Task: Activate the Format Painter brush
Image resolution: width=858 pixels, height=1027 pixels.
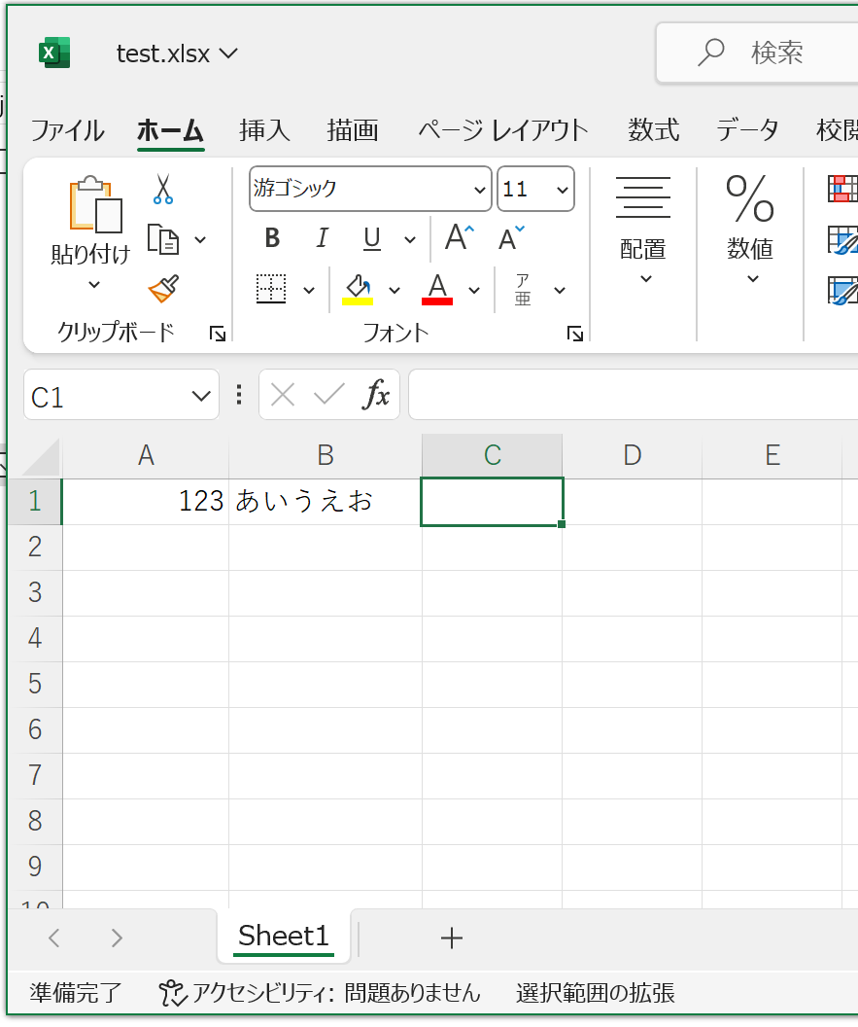Action: 163,289
